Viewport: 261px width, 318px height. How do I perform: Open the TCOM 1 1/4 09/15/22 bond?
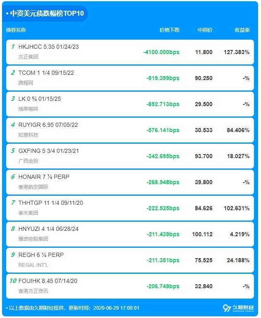(x=46, y=73)
